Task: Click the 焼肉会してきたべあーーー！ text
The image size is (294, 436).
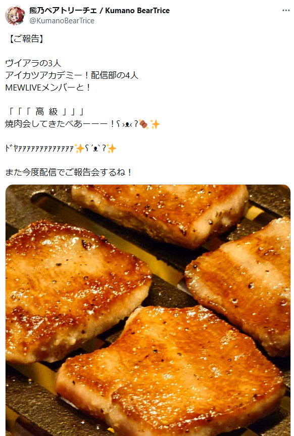Action: [x=60, y=124]
